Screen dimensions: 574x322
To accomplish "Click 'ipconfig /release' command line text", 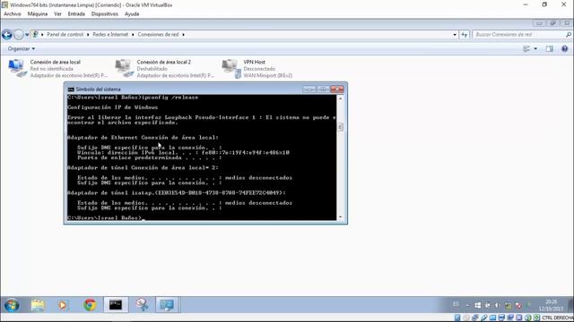I will pos(170,97).
